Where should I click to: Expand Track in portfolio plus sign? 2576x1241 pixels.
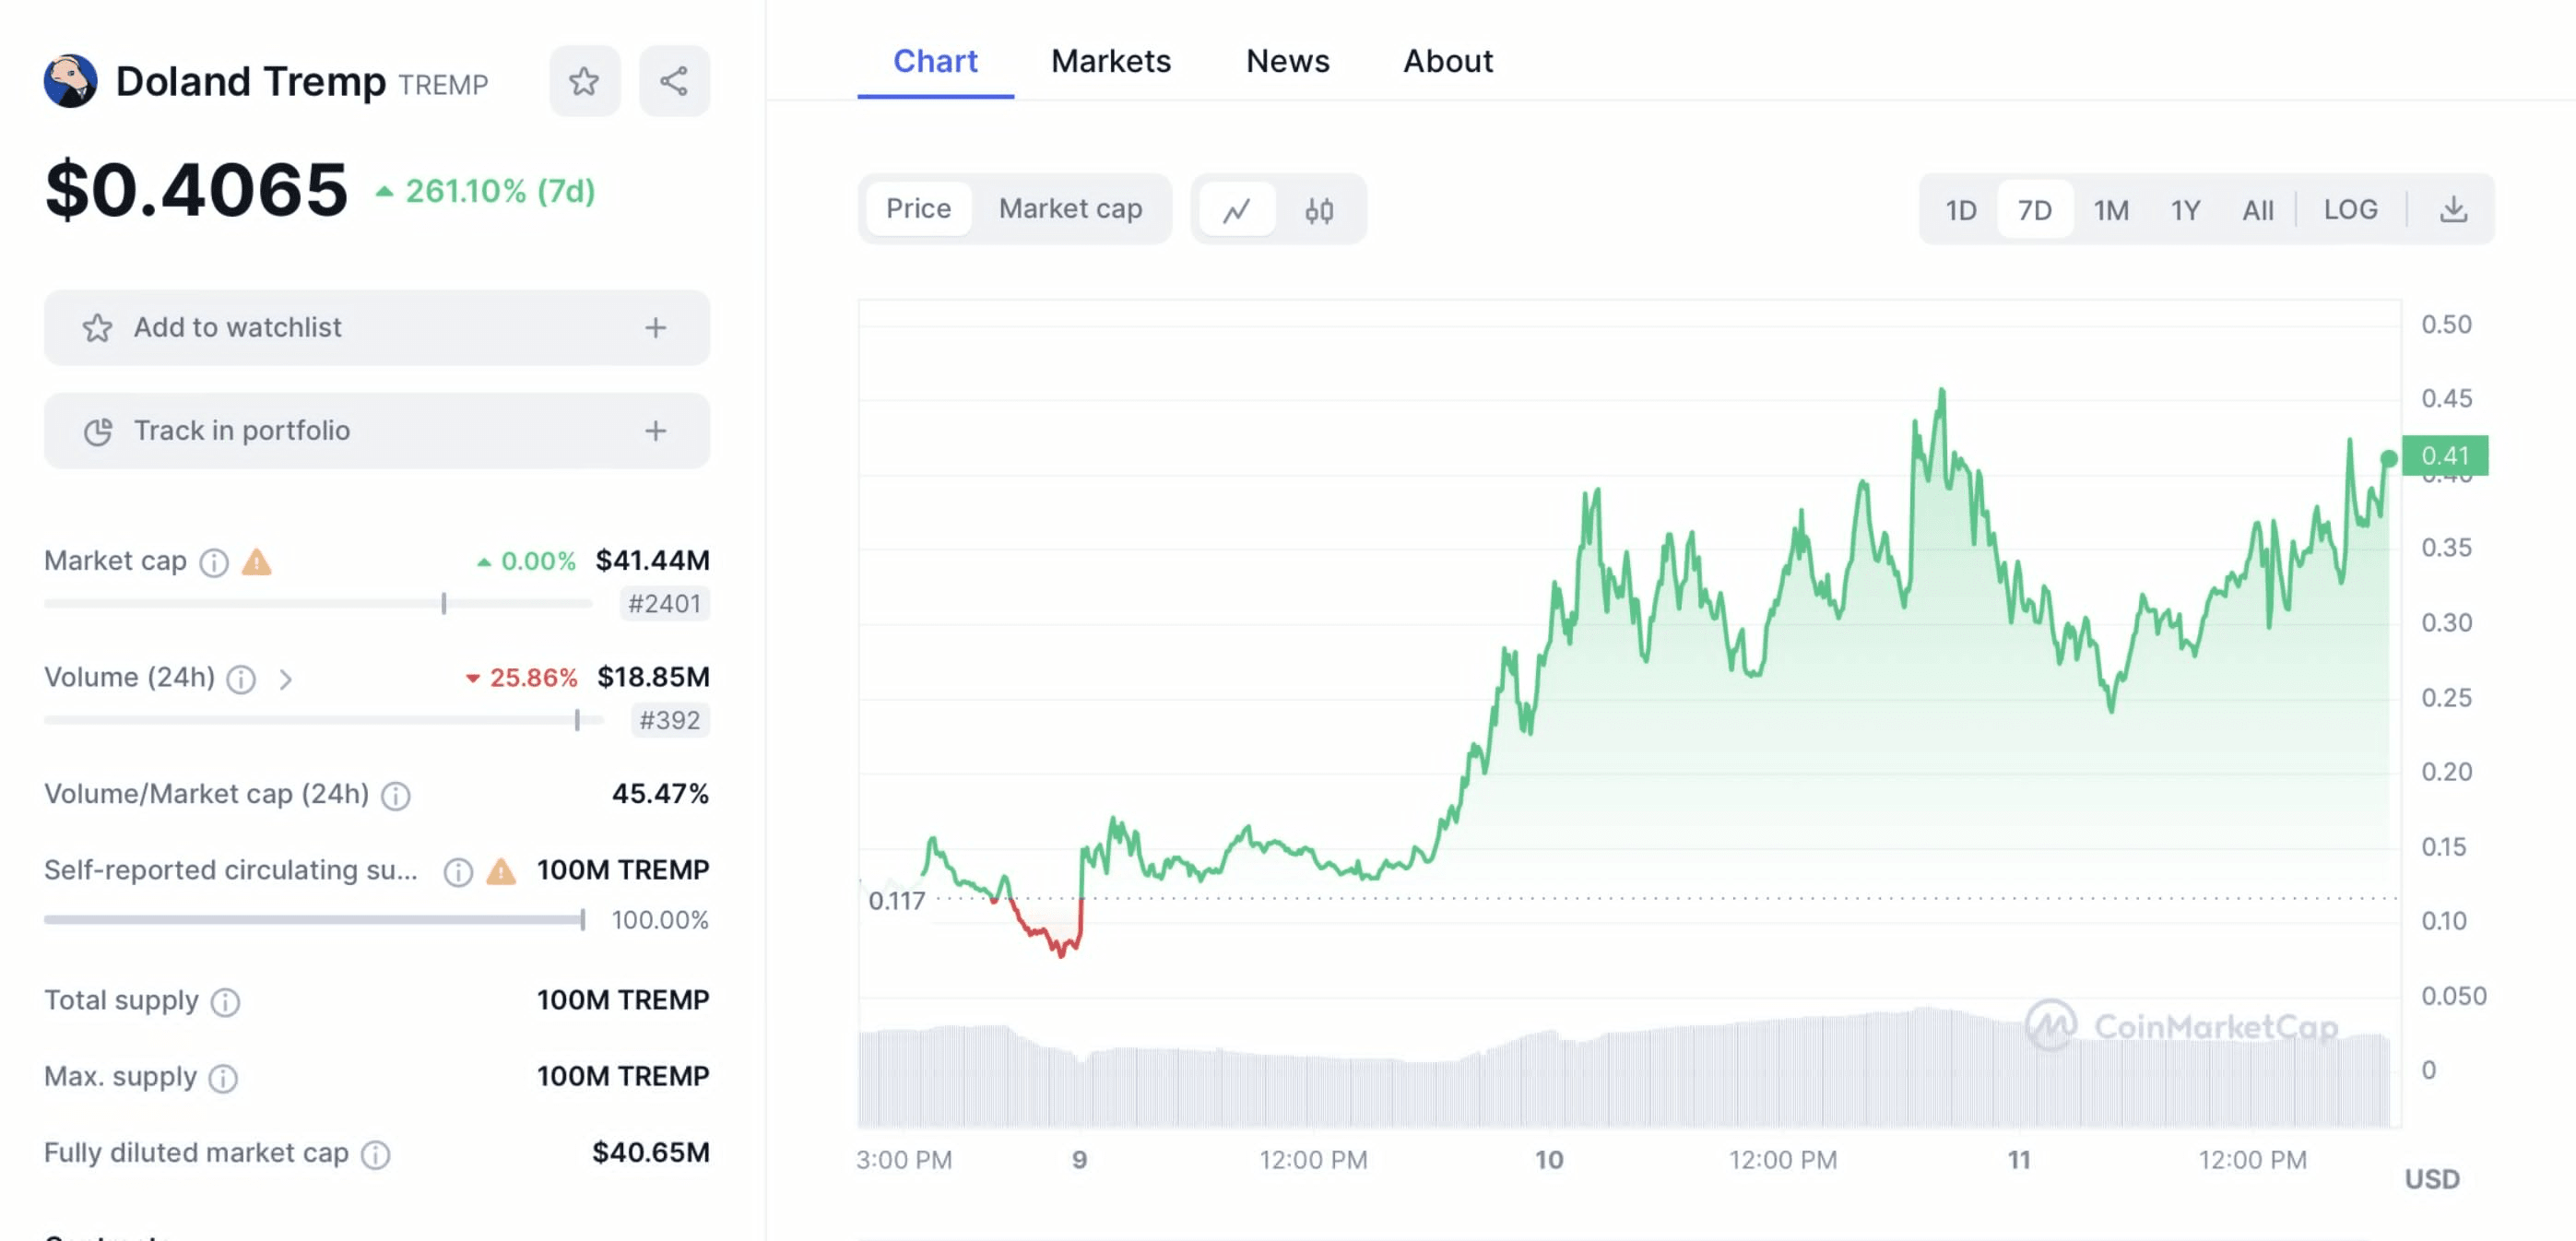[655, 431]
